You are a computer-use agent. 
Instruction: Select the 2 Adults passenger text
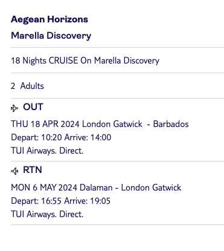tap(27, 86)
